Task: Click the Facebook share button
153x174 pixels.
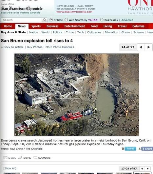Action: tap(147, 149)
